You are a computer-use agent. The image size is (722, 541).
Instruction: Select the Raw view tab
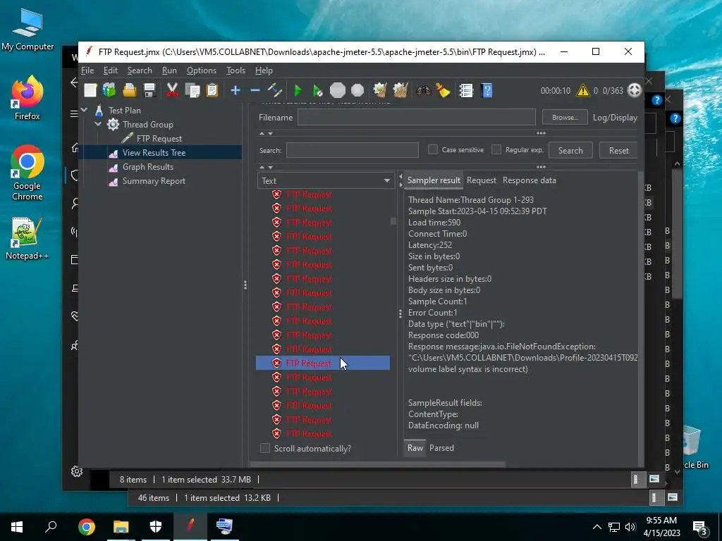tap(415, 447)
